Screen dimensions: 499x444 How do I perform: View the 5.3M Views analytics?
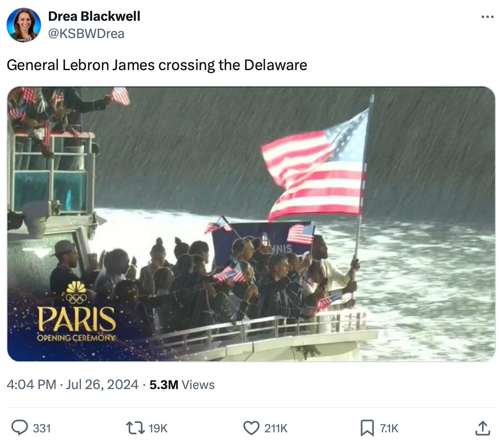pyautogui.click(x=182, y=385)
